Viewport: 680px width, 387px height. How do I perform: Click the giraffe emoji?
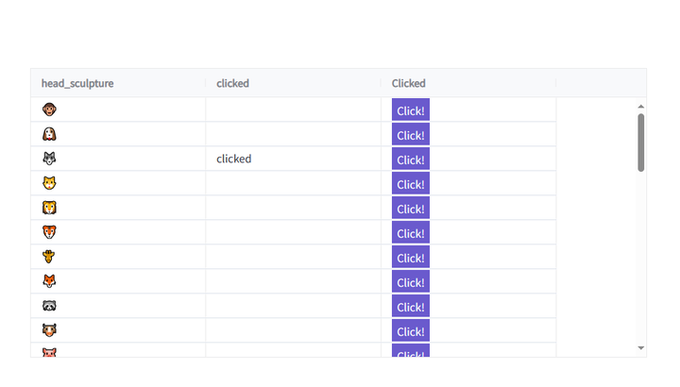click(x=49, y=257)
